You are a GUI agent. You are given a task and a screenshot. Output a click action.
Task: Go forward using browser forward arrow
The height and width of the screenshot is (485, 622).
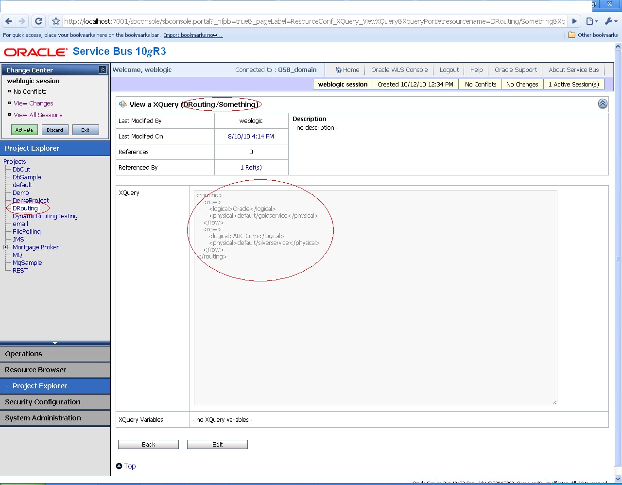(22, 21)
